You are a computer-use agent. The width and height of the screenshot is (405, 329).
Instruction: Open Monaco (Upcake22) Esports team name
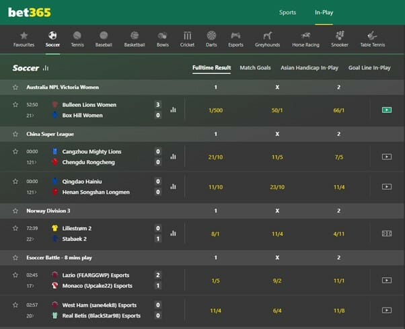97,286
